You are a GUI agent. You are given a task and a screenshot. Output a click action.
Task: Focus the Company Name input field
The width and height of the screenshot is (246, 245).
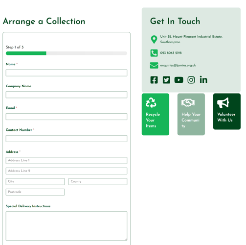tap(67, 95)
